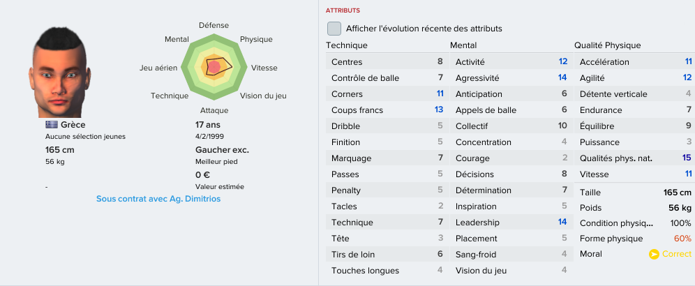Click the Qualités phys. nat. attribute row

[634, 158]
